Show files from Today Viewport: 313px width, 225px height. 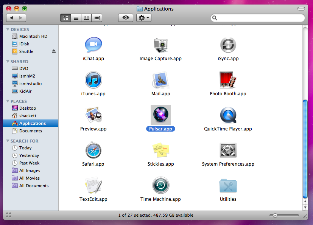[31, 148]
